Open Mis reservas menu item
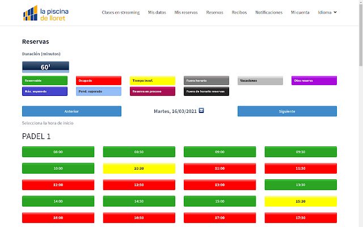363x227 pixels. pos(186,12)
